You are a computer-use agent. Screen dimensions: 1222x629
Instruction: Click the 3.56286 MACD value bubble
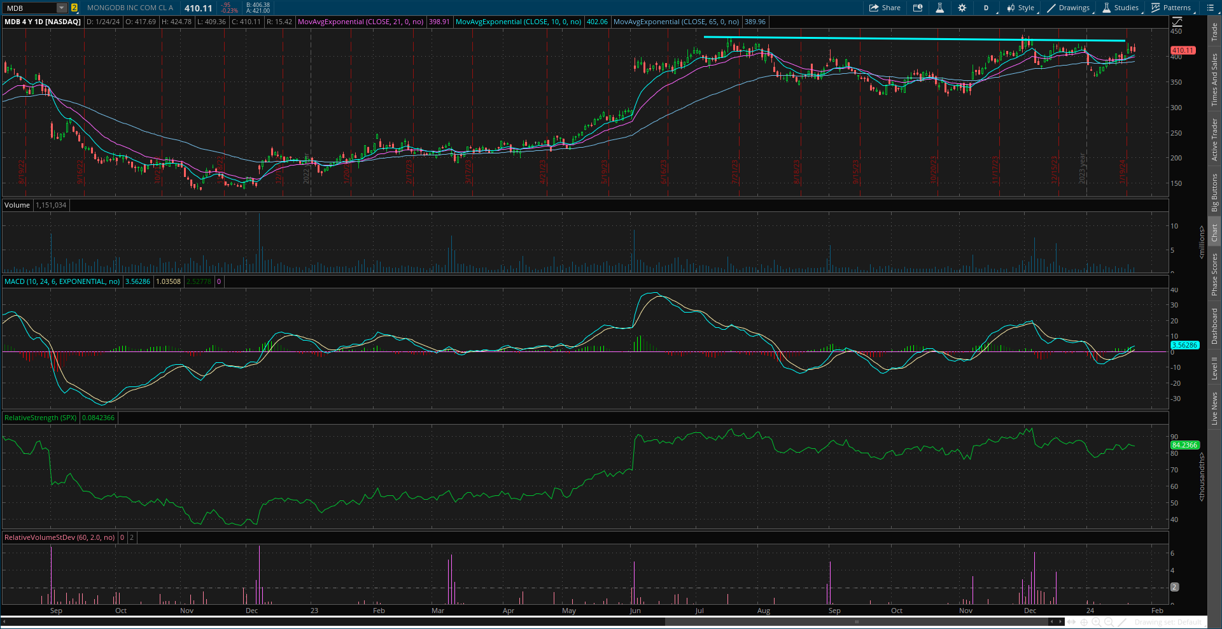pyautogui.click(x=1185, y=345)
